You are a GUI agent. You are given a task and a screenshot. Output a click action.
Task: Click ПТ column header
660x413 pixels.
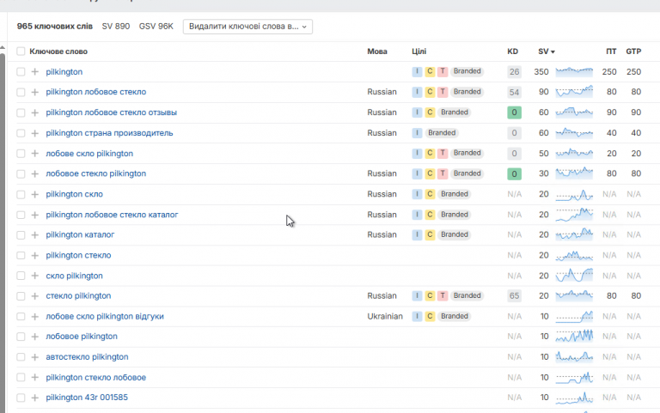pos(611,52)
